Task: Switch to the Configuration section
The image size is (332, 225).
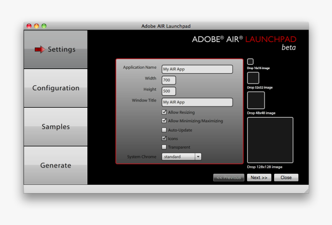Action: [55, 88]
